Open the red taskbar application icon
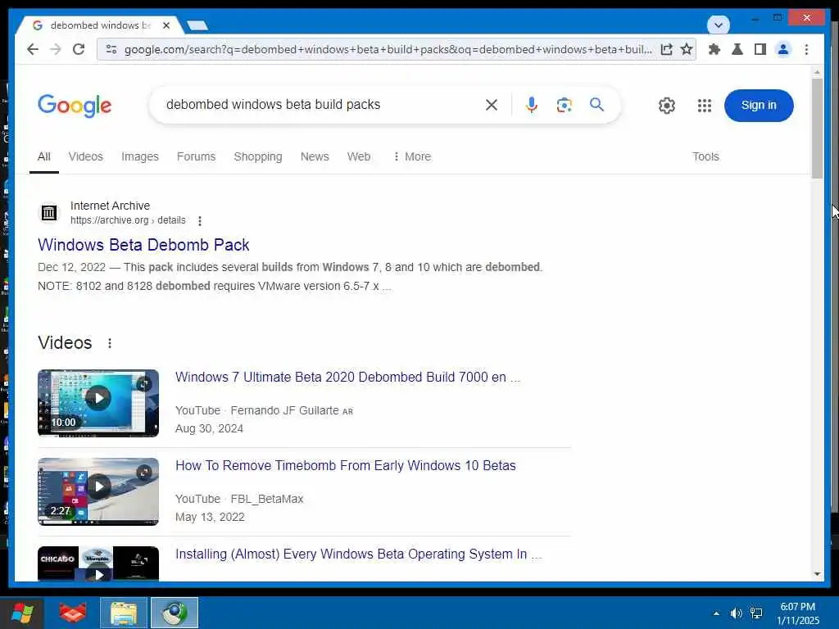839x629 pixels. tap(73, 613)
